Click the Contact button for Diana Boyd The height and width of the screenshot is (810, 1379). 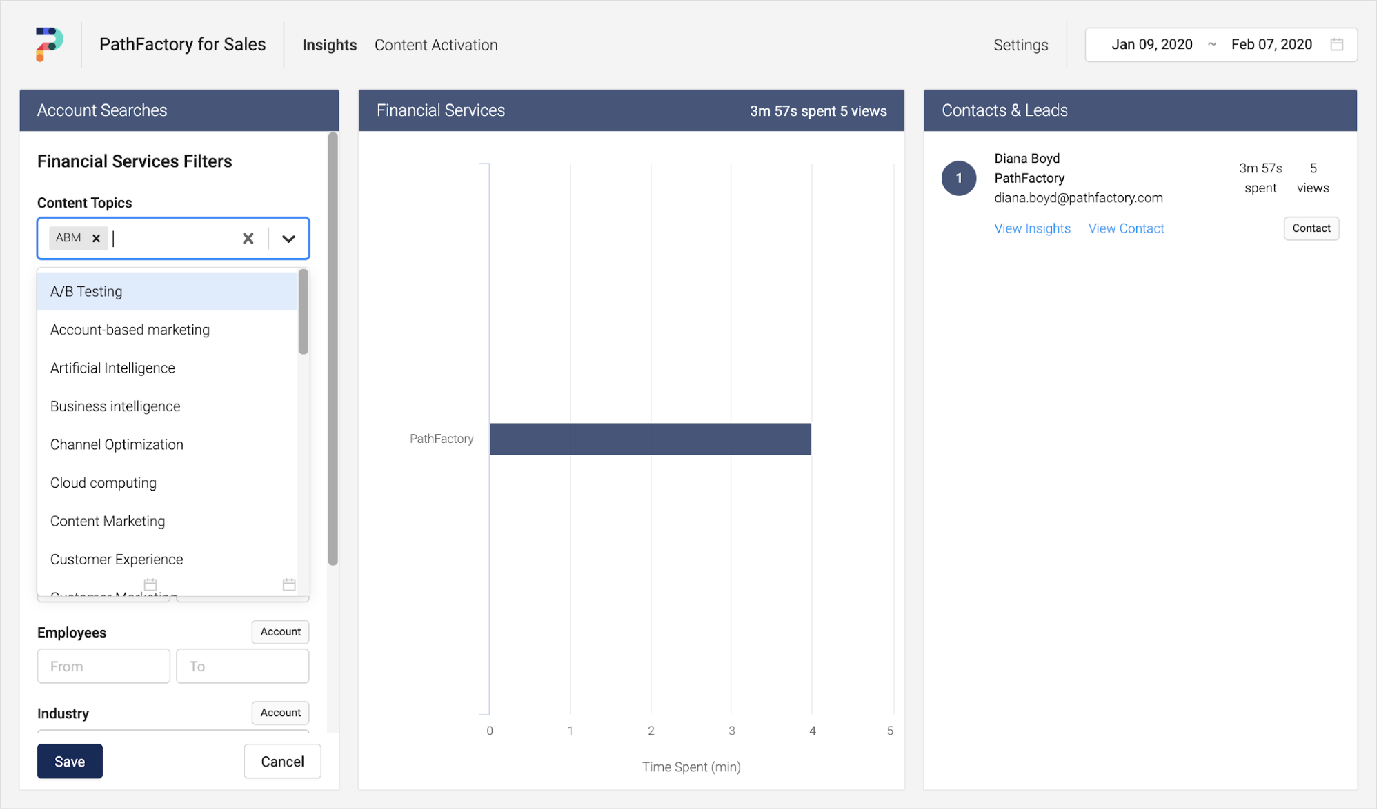point(1311,228)
